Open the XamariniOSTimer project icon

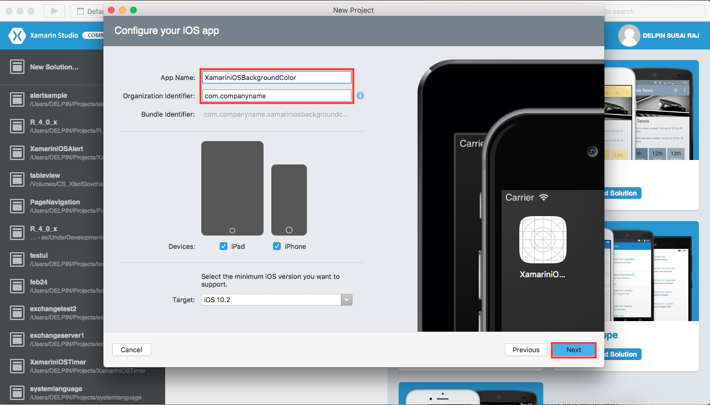(x=17, y=366)
